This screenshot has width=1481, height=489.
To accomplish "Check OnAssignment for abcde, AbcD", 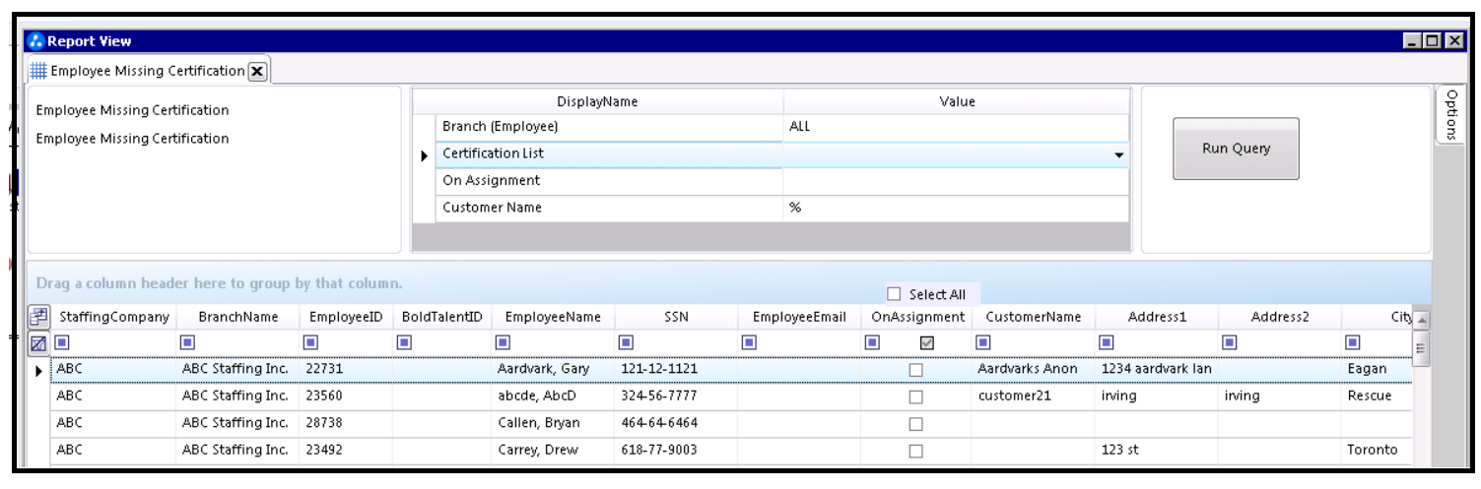I will click(916, 397).
